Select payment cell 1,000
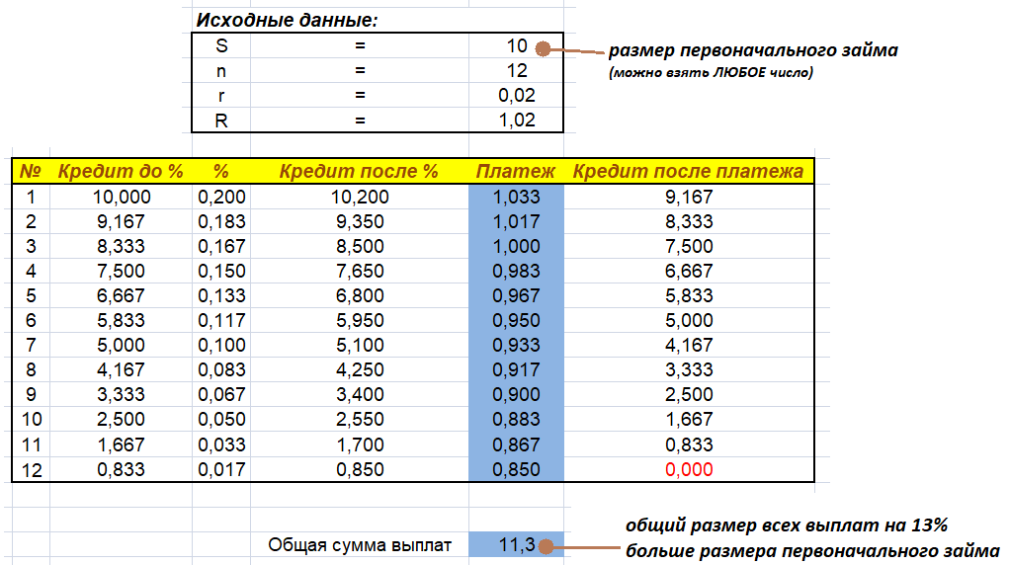This screenshot has width=1009, height=565. tap(516, 247)
